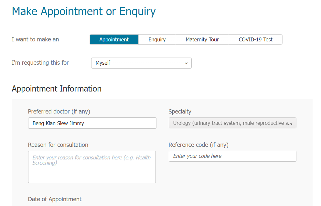
Task: Select the COVID-19 Test option
Action: (255, 39)
